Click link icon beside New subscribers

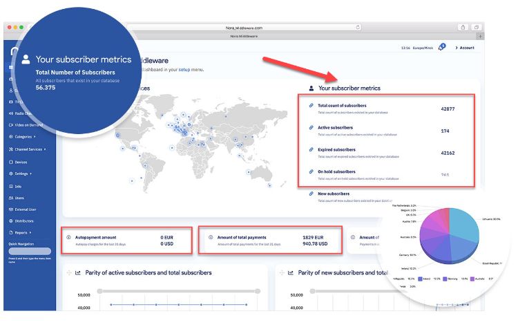(x=311, y=194)
